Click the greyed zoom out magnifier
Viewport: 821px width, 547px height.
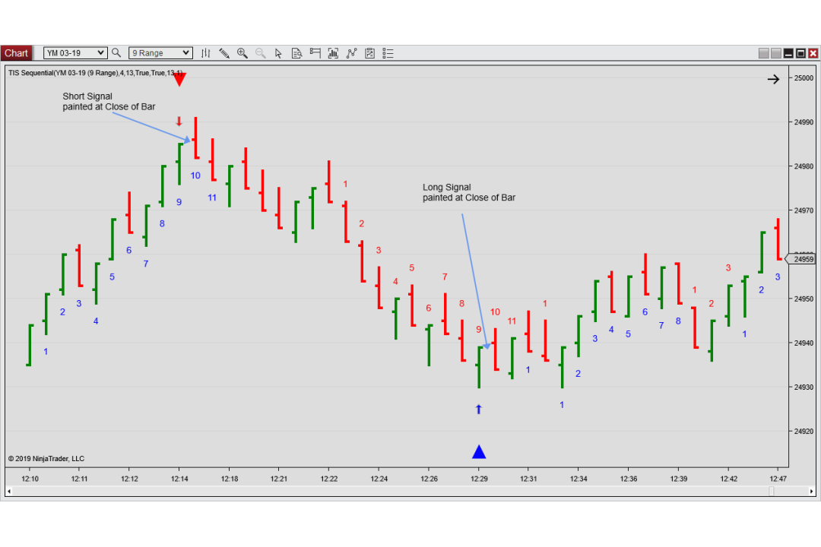pyautogui.click(x=260, y=53)
